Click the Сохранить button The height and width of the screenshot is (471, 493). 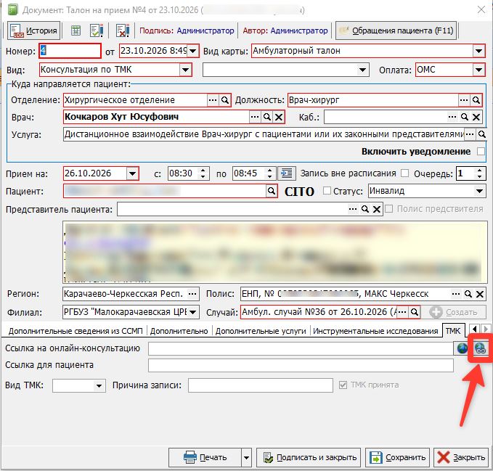tap(397, 457)
